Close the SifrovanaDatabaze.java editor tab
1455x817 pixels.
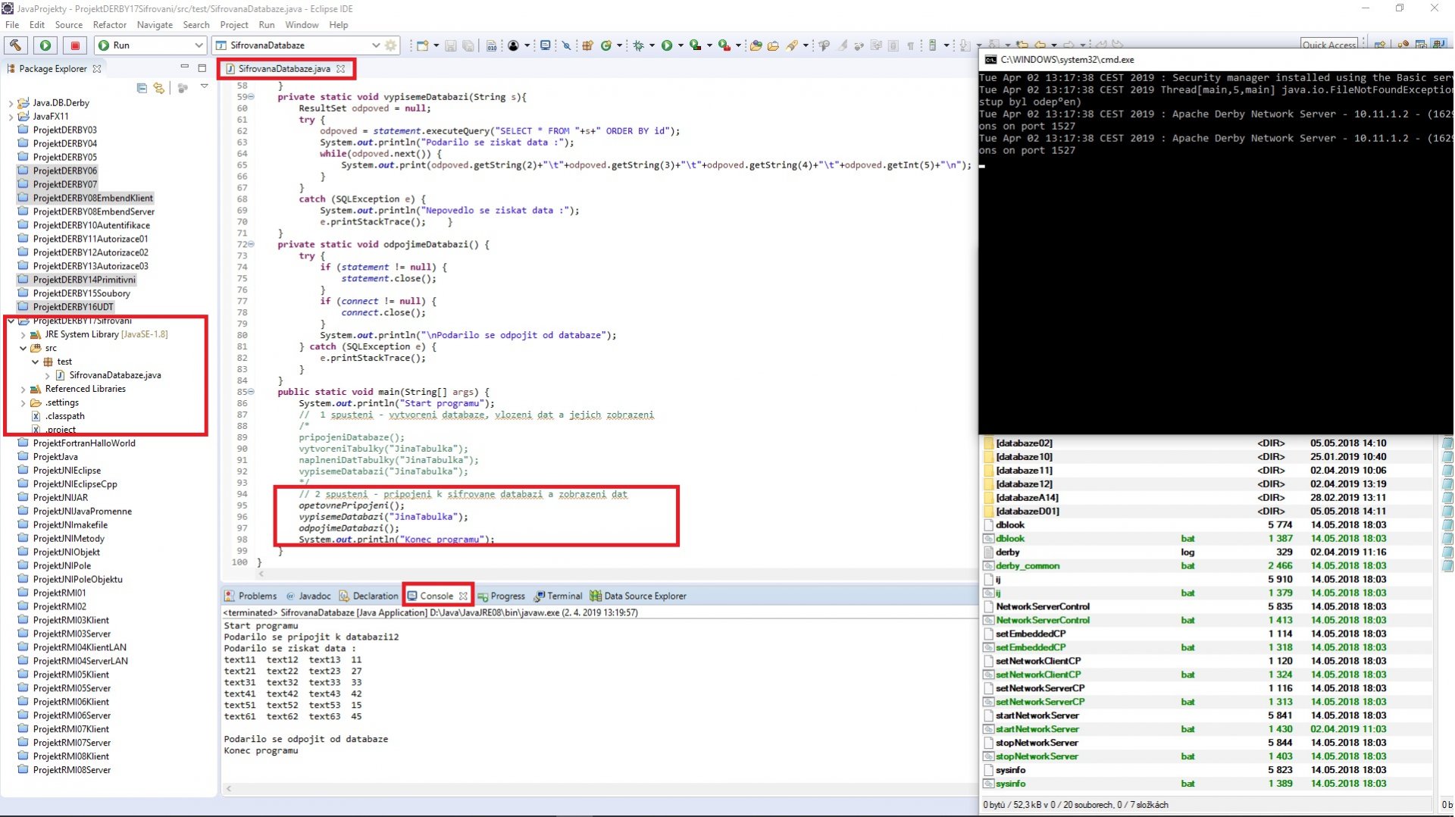(x=341, y=69)
